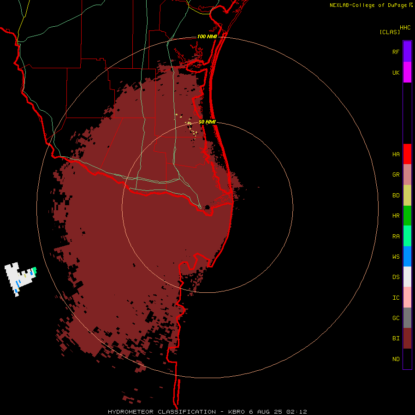Select the IC light pink swatch
415x415 pixels.
point(407,297)
